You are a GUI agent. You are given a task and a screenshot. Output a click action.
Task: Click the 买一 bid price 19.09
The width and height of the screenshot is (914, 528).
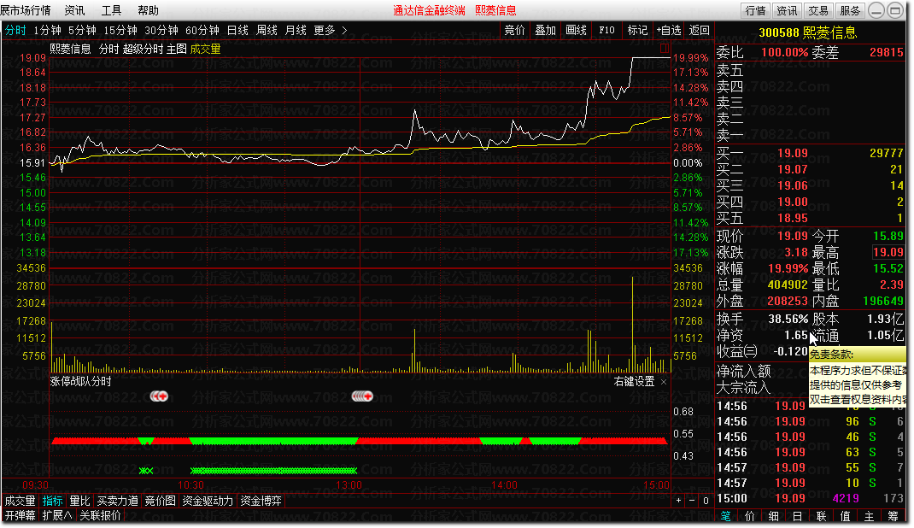pos(793,153)
